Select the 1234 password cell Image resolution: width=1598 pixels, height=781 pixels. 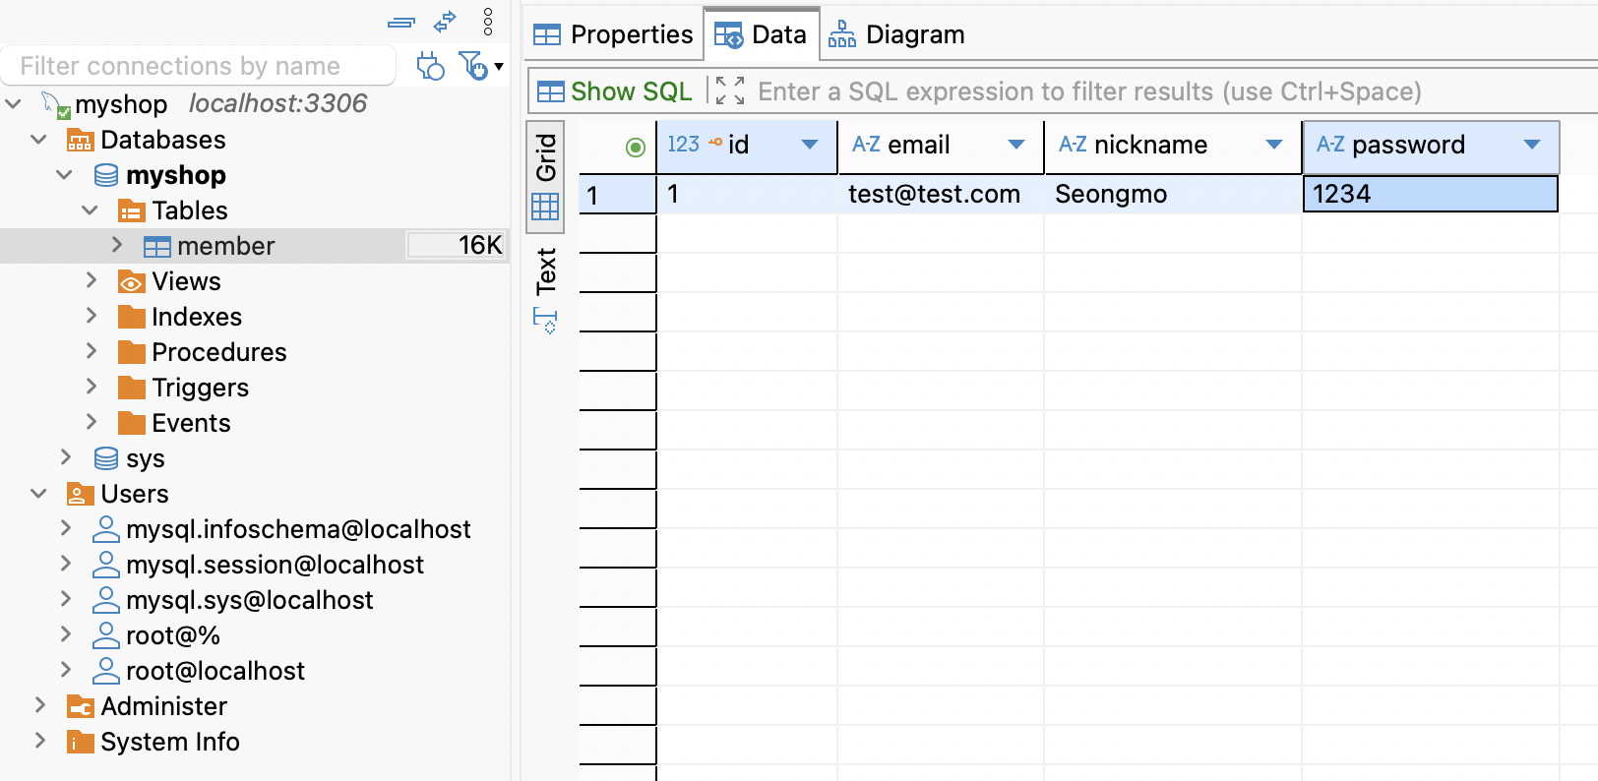(x=1431, y=194)
